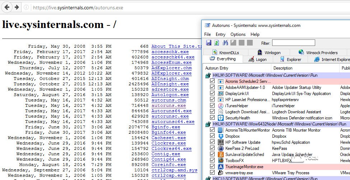
Task: Click the binoculars Find icon
Action: point(225,43)
